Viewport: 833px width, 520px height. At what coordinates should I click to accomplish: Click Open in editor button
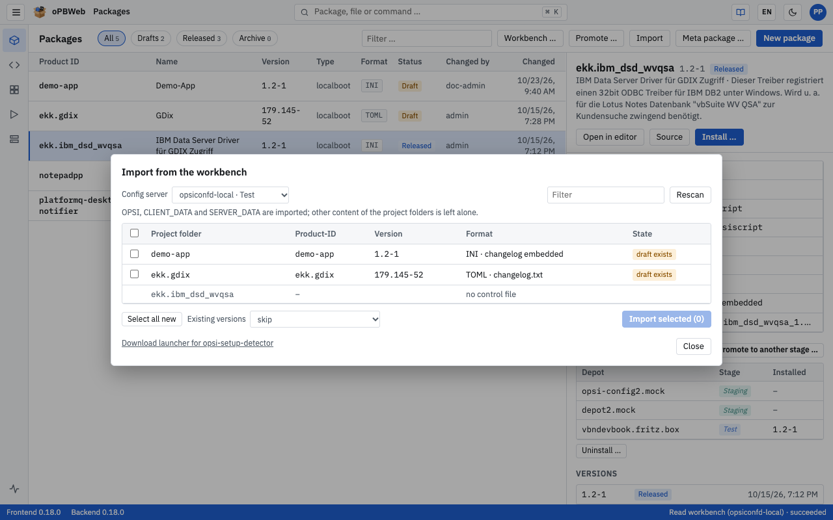[x=610, y=137]
